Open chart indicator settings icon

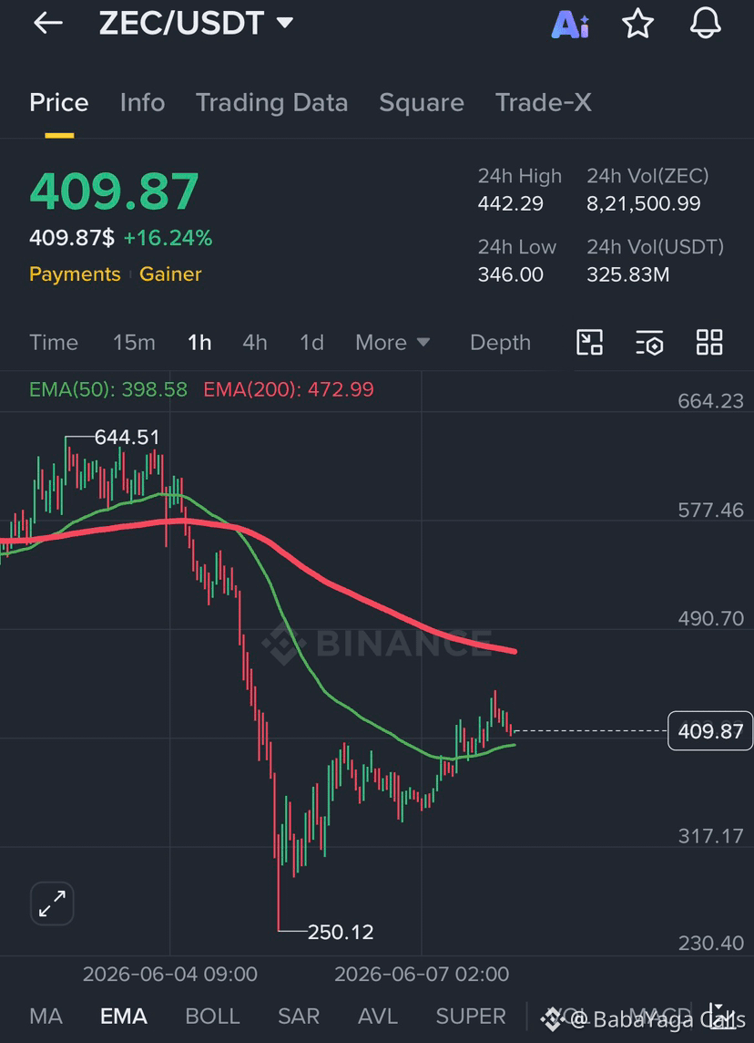[649, 343]
